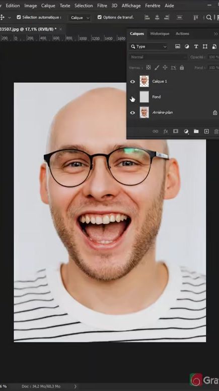The image size is (219, 391).
Task: Create a new group folder icon
Action: pyautogui.click(x=196, y=131)
